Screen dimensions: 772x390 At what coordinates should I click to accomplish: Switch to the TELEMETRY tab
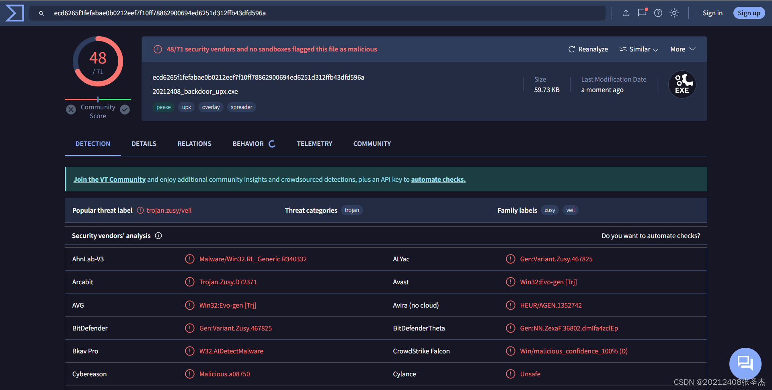pyautogui.click(x=315, y=144)
